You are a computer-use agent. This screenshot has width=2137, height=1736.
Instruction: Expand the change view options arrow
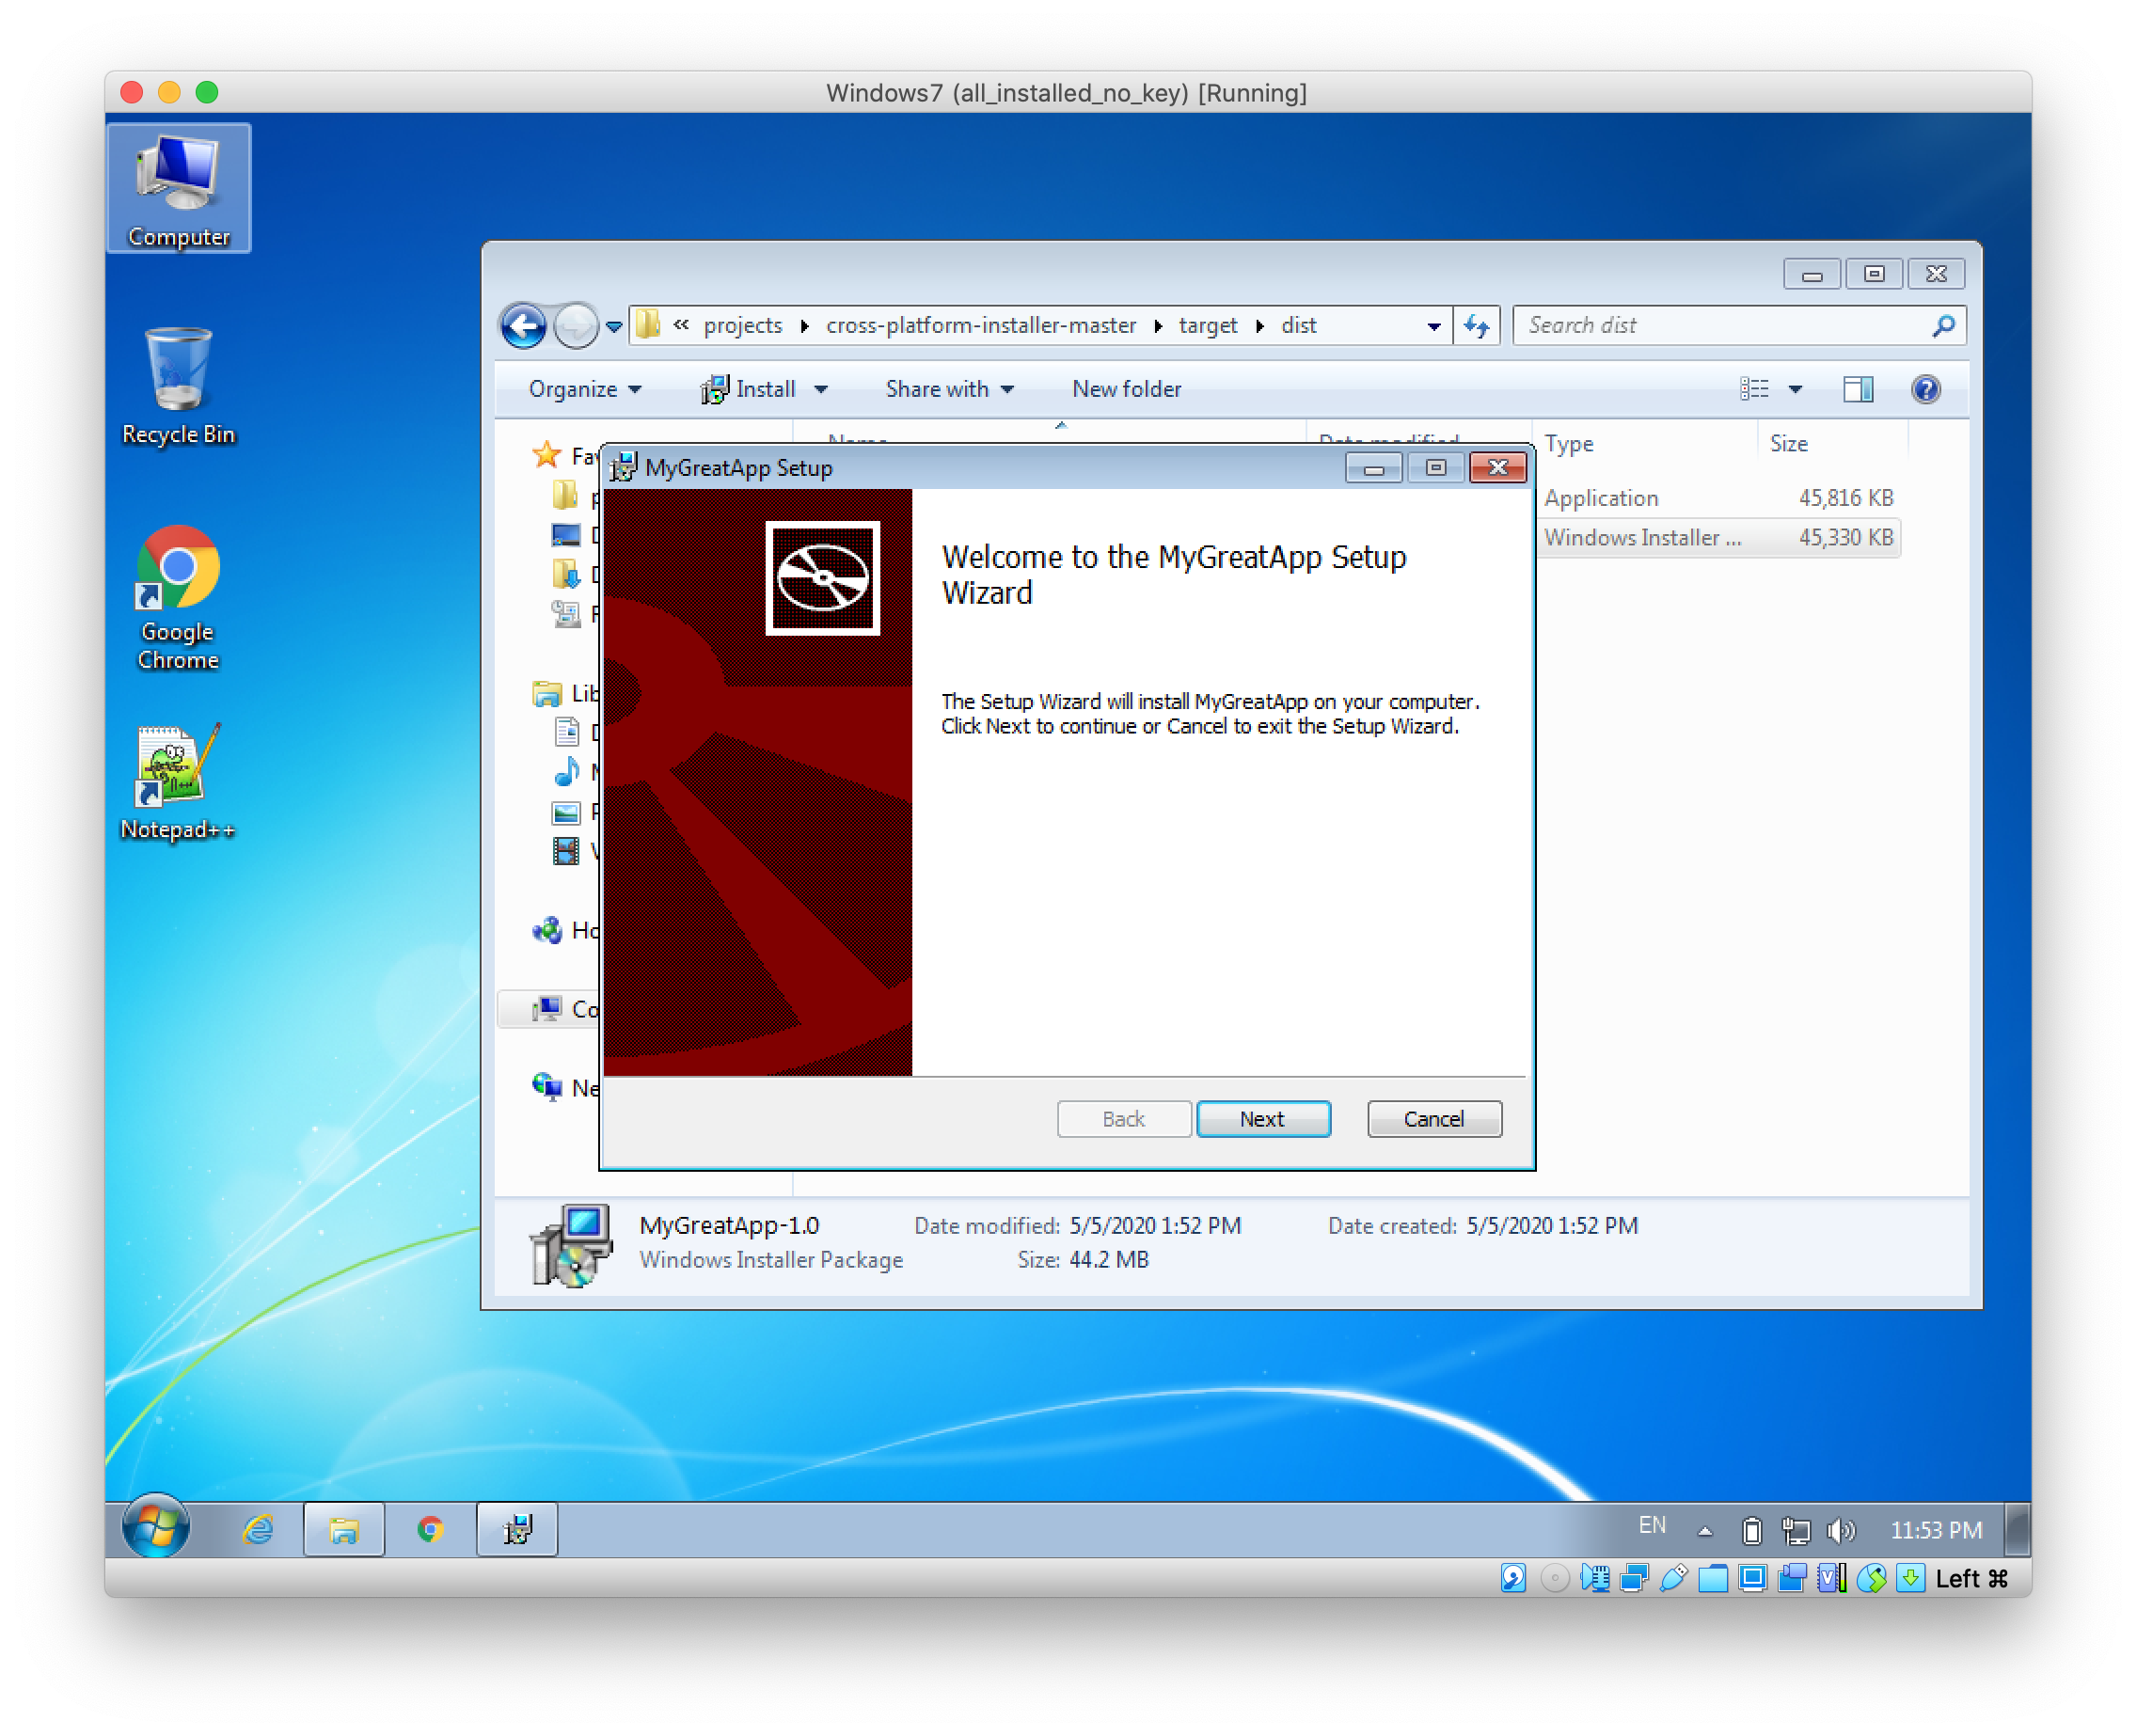[x=1795, y=389]
